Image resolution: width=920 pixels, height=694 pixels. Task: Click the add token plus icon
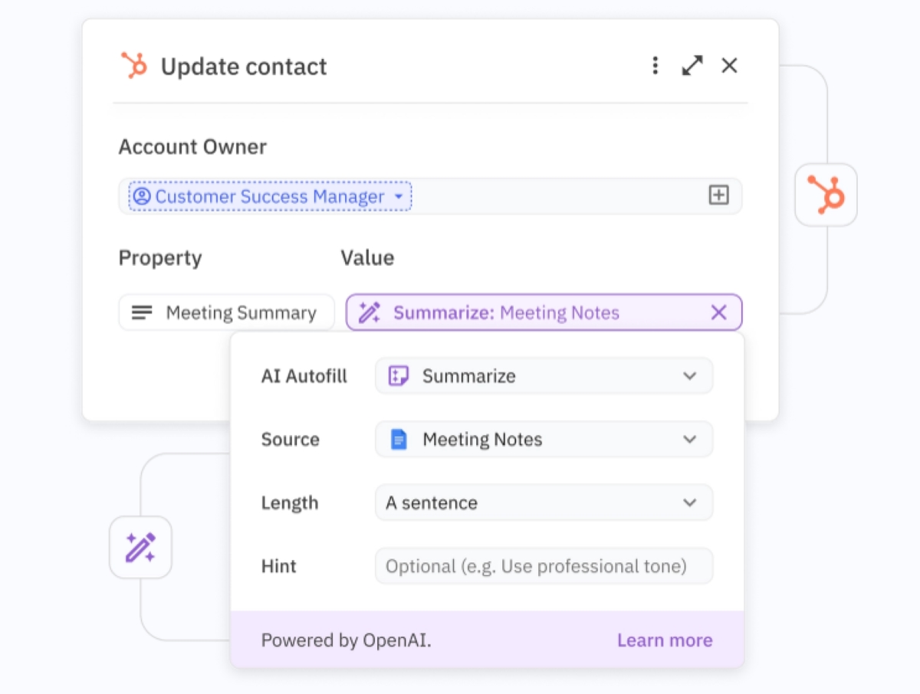tap(718, 195)
